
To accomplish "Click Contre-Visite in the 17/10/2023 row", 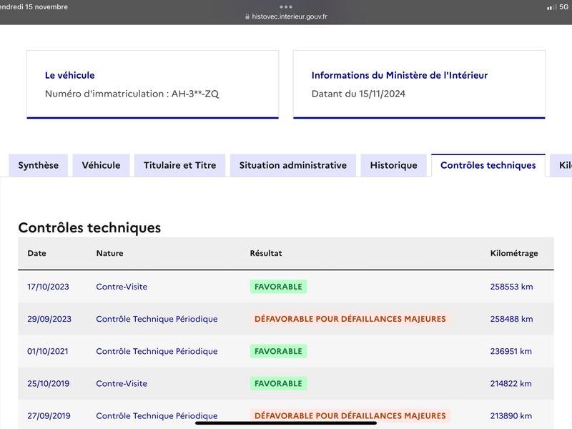I will [x=122, y=287].
